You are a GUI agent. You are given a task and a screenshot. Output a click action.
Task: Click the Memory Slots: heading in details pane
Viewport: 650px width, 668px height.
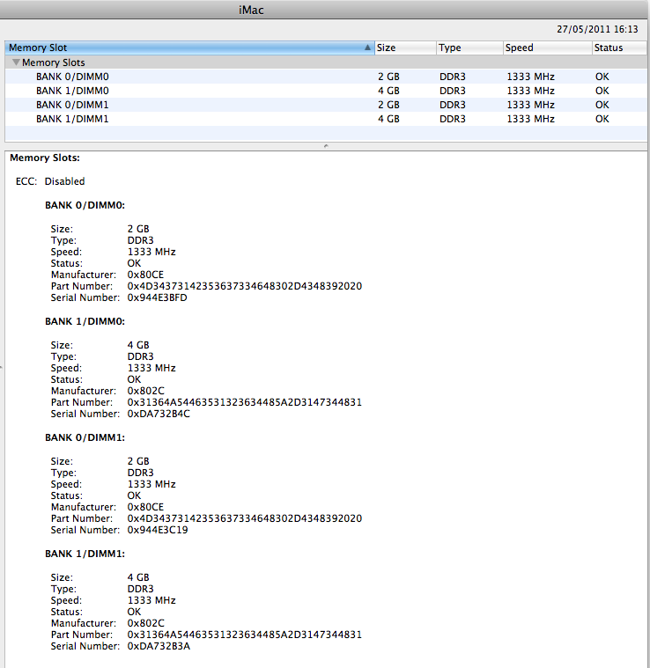click(x=45, y=158)
